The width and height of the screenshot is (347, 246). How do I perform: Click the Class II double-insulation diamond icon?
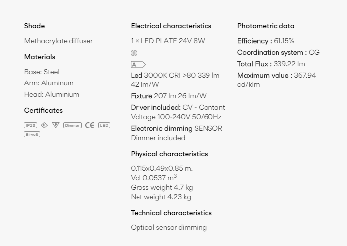tap(44, 125)
